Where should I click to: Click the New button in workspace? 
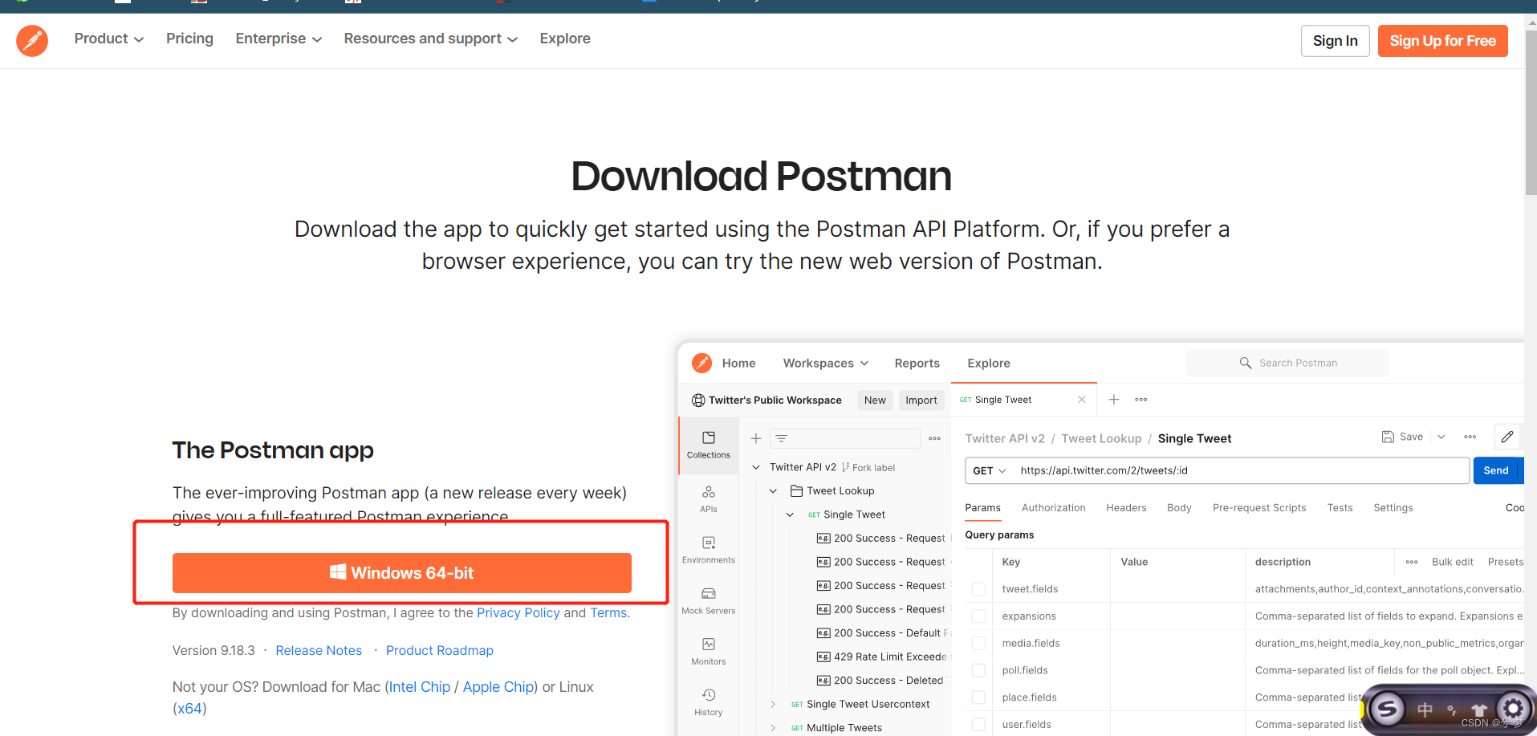[x=875, y=400]
